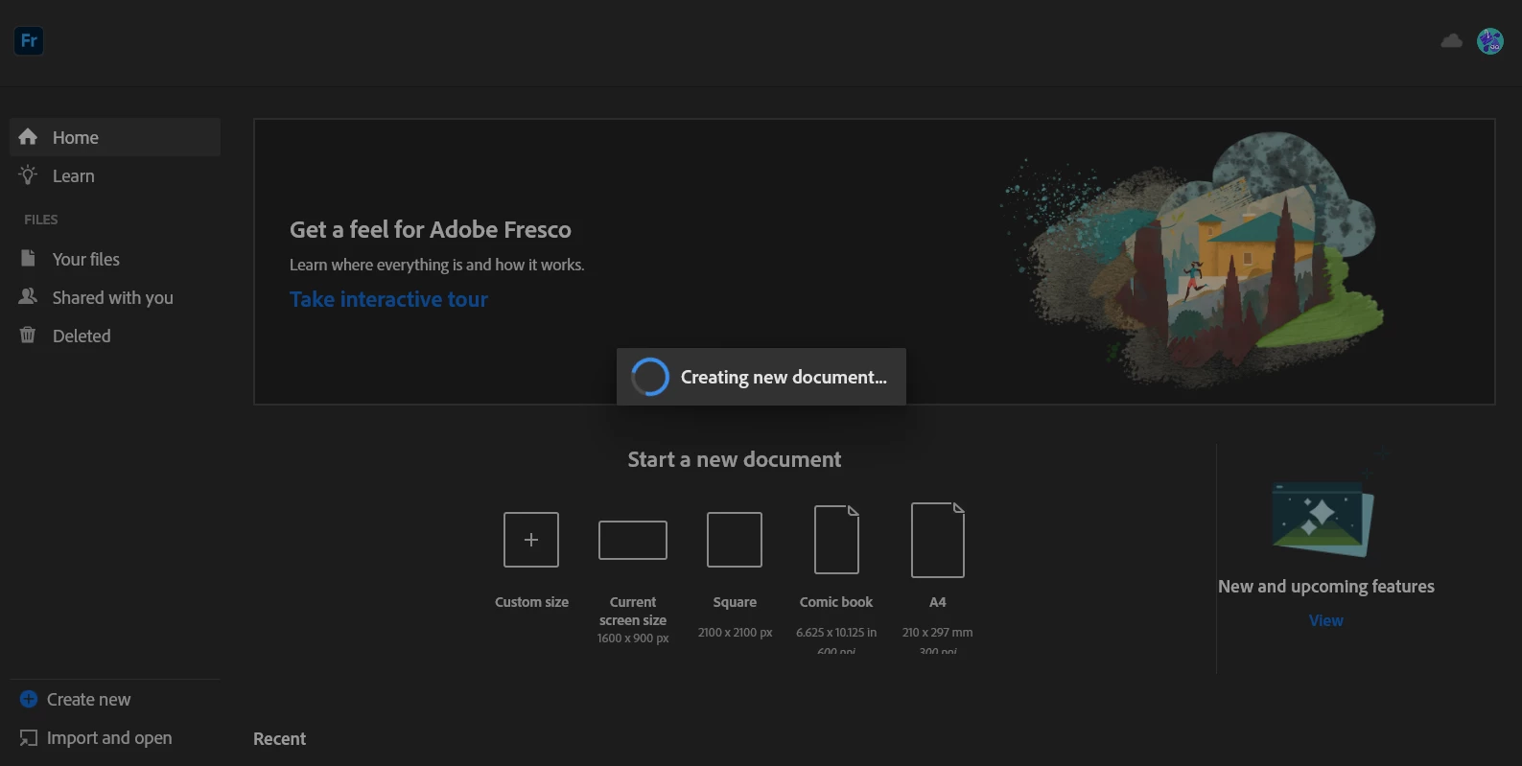Choose the A4 page preset icon

click(x=938, y=540)
